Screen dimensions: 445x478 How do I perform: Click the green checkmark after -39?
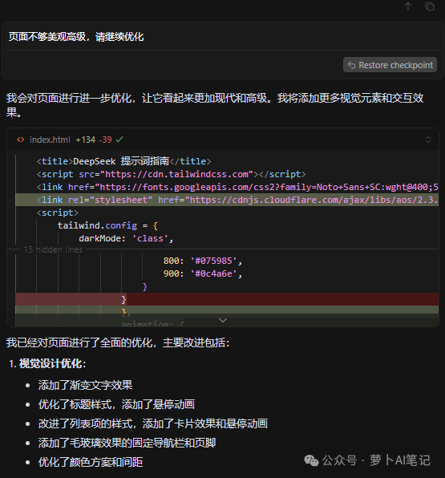tap(119, 140)
